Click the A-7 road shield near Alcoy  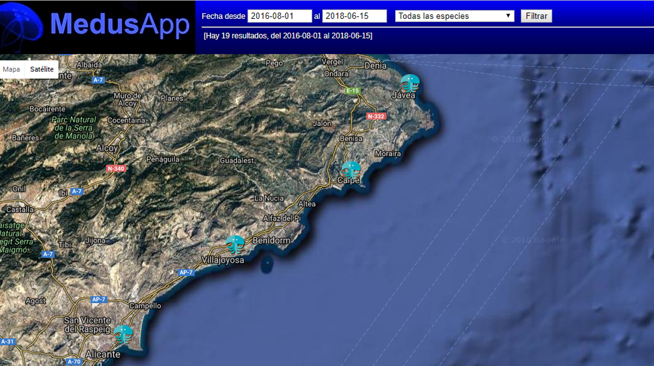[76, 191]
